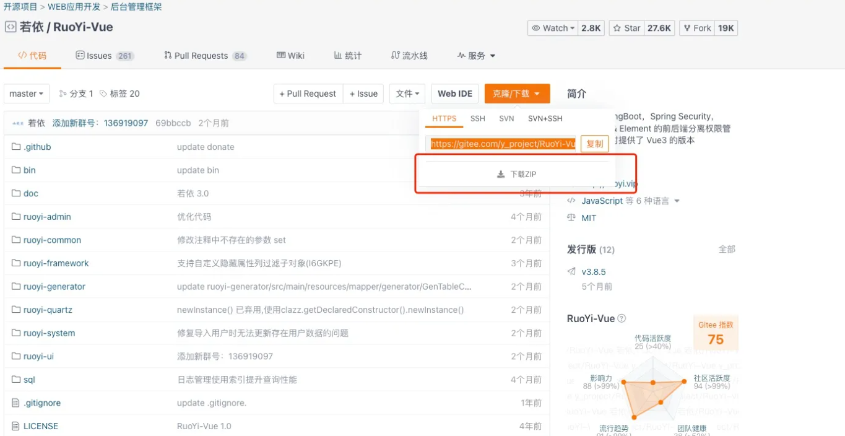Open the Web IDE button

coord(455,94)
